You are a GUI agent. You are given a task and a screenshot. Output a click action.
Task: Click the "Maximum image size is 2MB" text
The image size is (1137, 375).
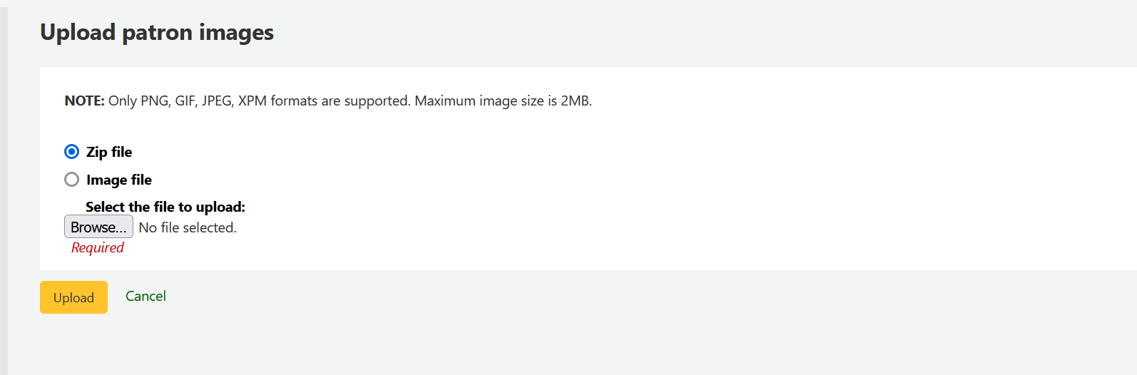(503, 101)
